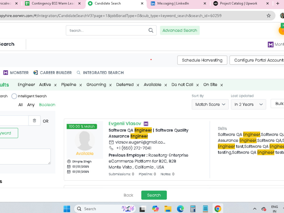Show hidden system tray icons

[254, 209]
